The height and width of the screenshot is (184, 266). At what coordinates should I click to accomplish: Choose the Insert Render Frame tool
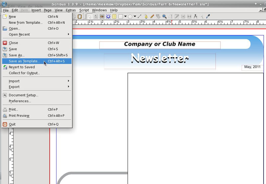click(x=108, y=17)
